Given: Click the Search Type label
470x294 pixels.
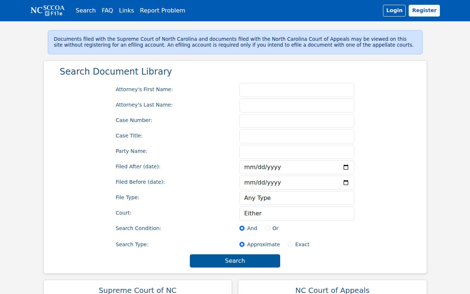Looking at the screenshot, I should [132, 244].
